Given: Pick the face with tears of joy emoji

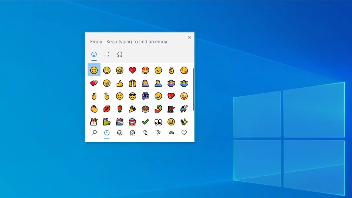Looking at the screenshot, I should (107, 70).
